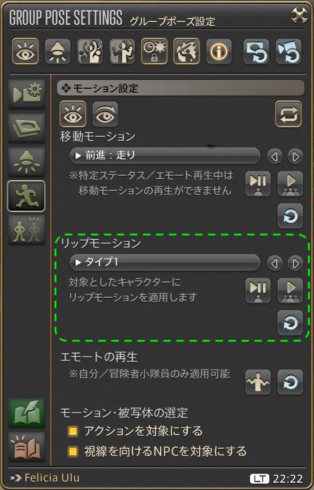Open the lamp lighting sidebar tab
This screenshot has height=490, width=314.
[27, 162]
